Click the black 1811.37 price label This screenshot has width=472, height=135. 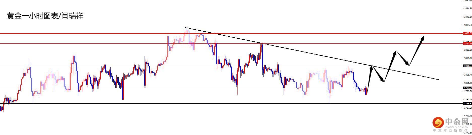[x=467, y=66]
